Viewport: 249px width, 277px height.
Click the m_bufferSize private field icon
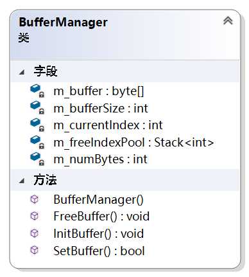pos(37,108)
